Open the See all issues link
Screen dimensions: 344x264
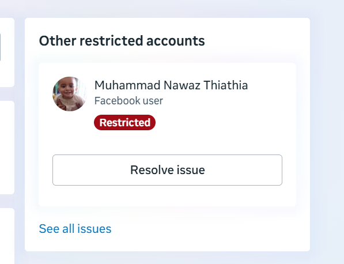75,229
